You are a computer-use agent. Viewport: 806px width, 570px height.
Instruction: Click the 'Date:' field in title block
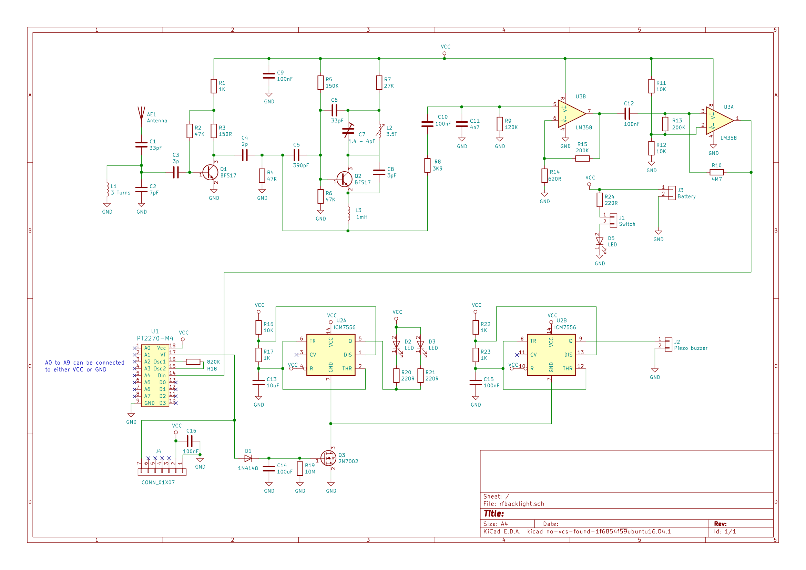551,524
